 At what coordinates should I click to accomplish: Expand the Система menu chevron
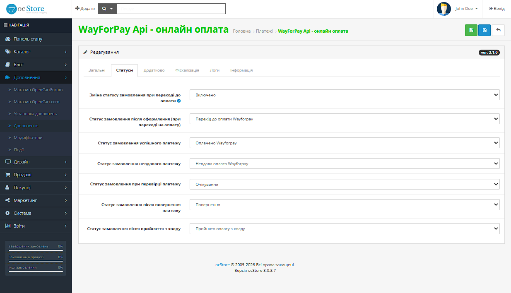point(66,213)
